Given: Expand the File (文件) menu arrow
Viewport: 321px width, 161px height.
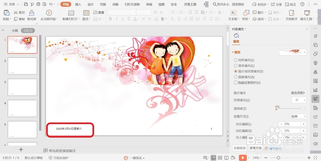Looking at the screenshot, I should 18,4.
